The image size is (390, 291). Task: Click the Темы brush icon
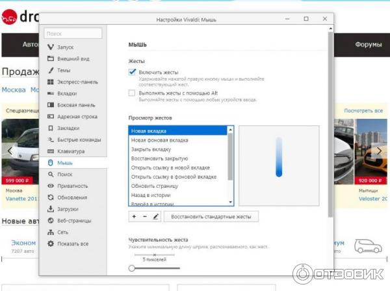[51, 70]
